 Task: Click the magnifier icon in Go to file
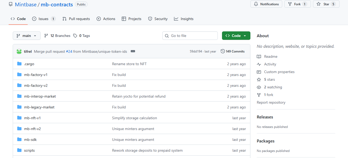point(167,36)
